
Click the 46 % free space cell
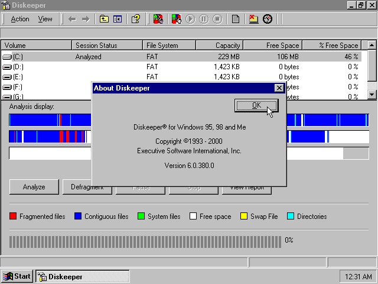[x=351, y=57]
